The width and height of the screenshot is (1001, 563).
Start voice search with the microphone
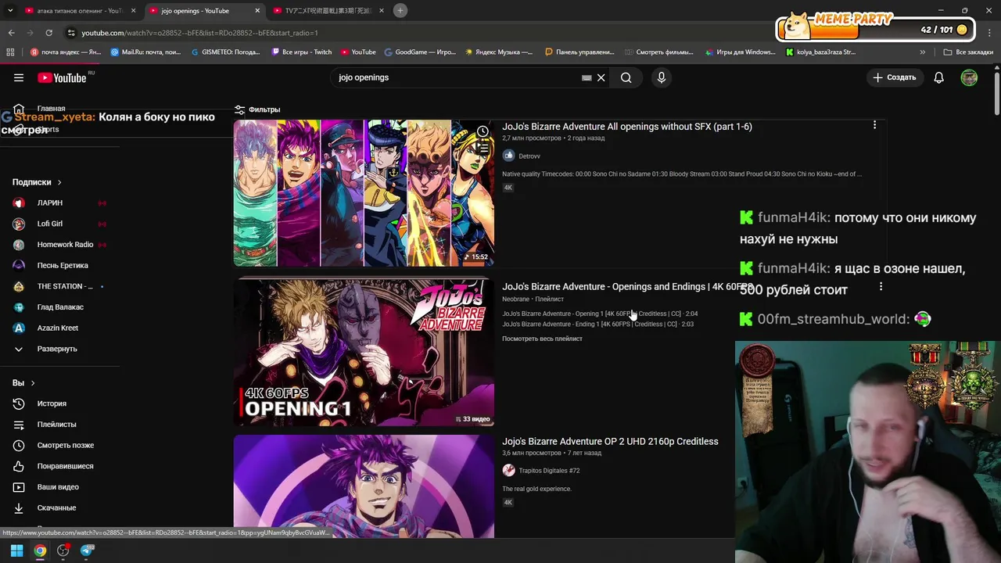[x=662, y=77]
